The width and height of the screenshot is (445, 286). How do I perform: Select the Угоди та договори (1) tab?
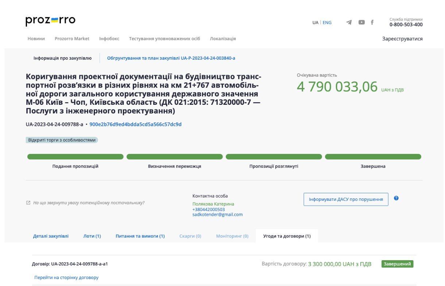point(287,236)
